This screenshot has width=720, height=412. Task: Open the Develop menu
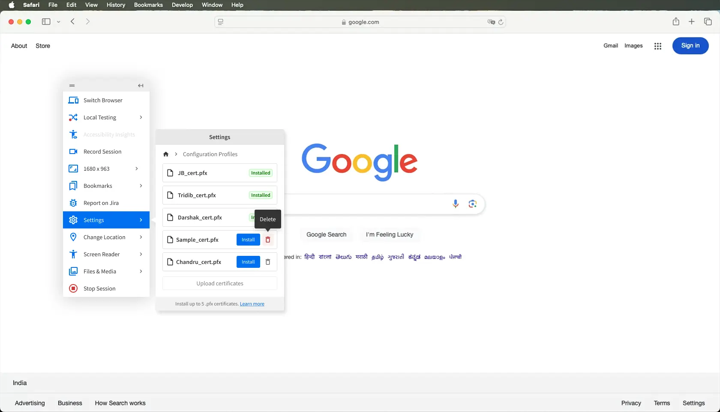click(182, 5)
